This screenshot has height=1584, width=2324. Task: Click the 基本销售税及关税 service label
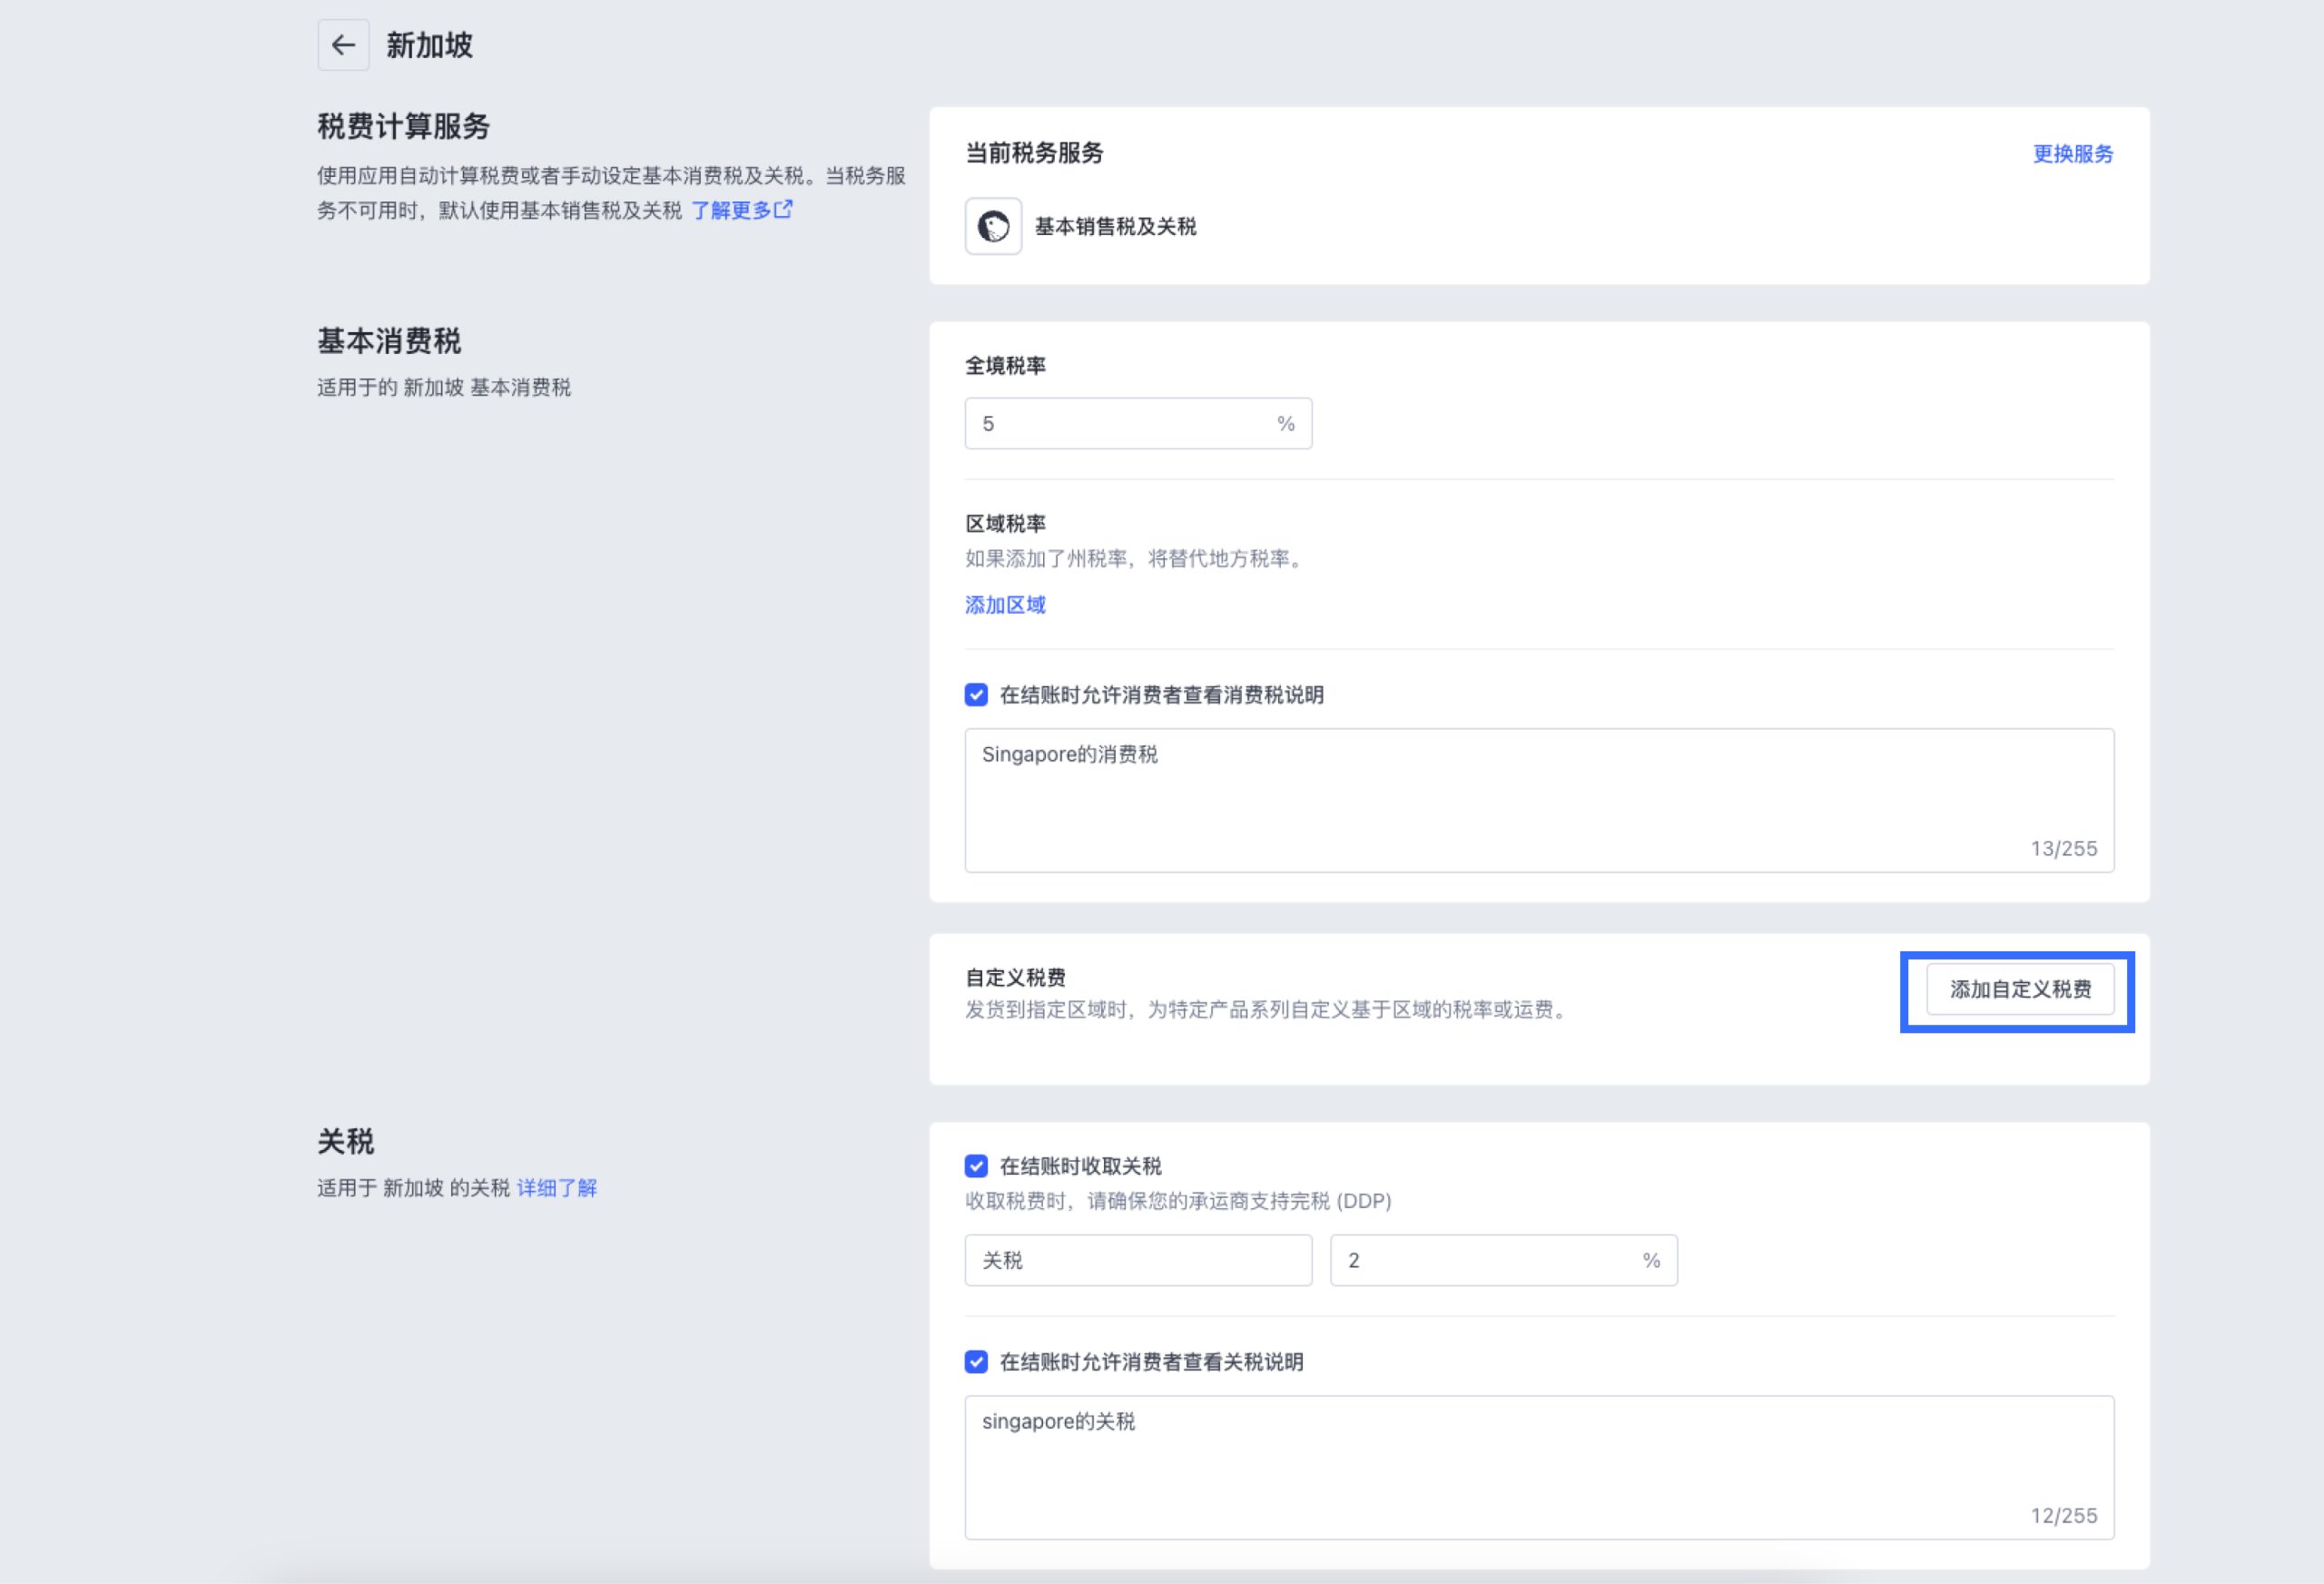(x=1114, y=227)
